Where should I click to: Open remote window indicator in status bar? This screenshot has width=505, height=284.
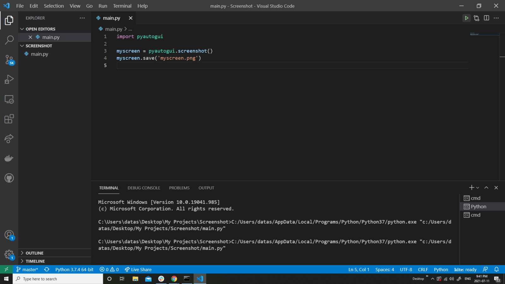pos(6,269)
